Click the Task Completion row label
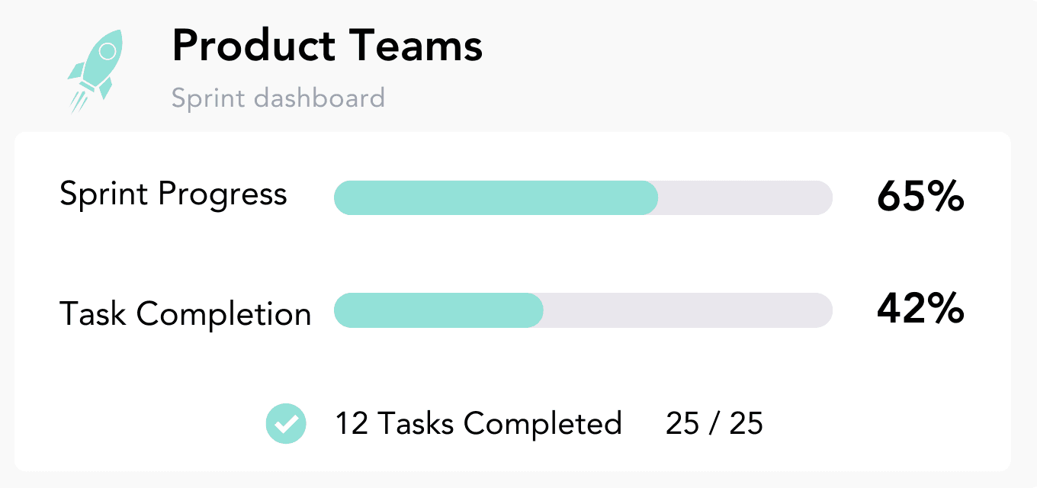 click(185, 313)
